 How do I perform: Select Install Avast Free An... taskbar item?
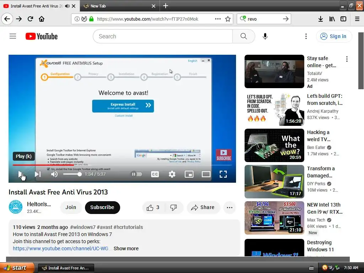coord(66,268)
